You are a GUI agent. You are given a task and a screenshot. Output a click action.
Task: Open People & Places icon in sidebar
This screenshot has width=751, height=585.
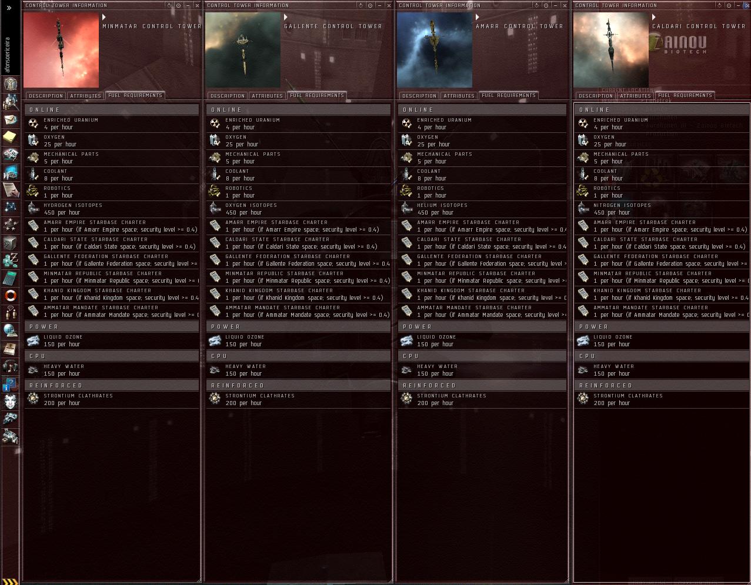coord(10,102)
